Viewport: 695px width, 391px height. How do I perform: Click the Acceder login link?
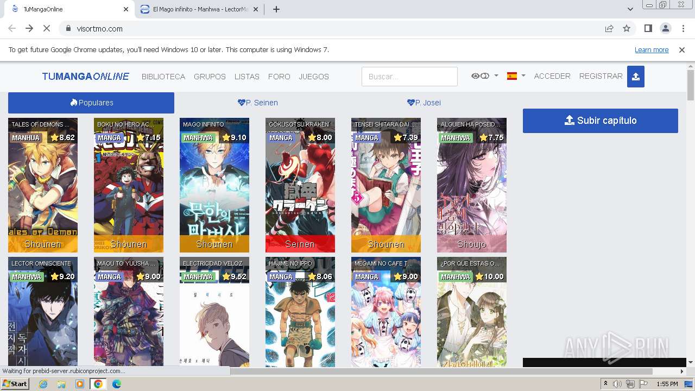click(x=552, y=76)
